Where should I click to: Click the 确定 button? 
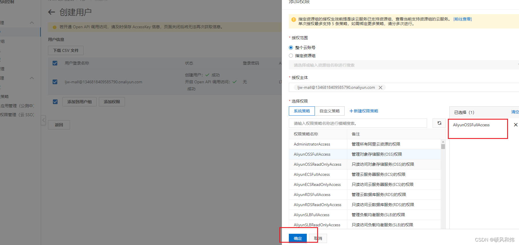point(298,238)
